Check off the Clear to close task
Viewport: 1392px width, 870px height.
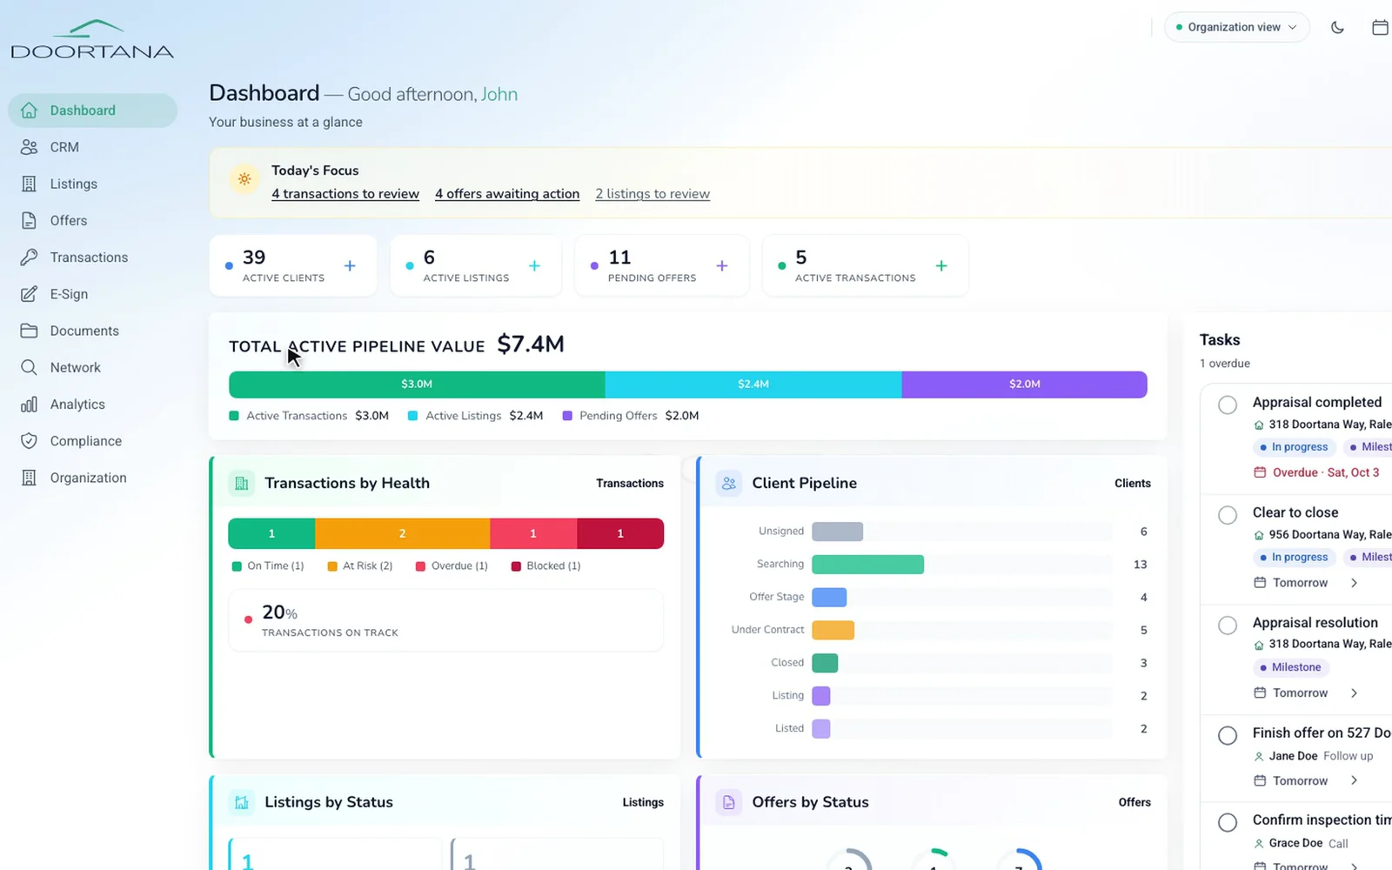[1228, 515]
